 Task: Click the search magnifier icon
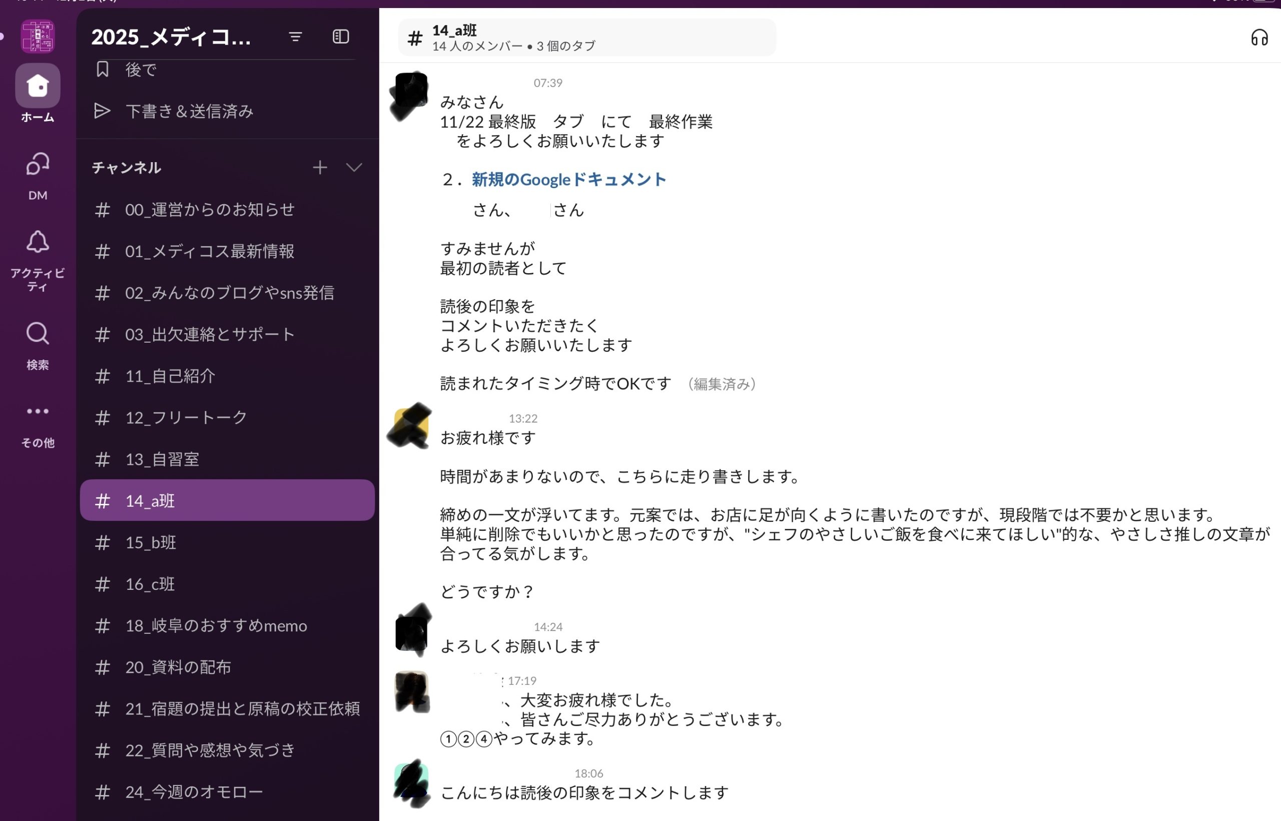point(38,334)
